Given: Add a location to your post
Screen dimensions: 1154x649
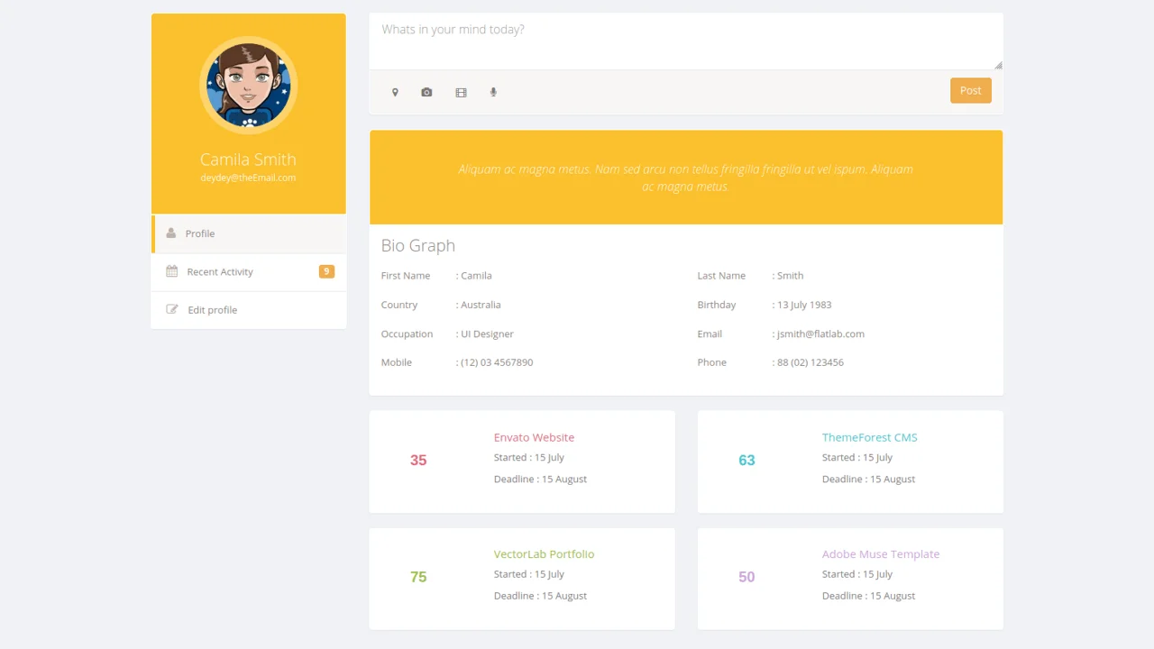Looking at the screenshot, I should [395, 92].
